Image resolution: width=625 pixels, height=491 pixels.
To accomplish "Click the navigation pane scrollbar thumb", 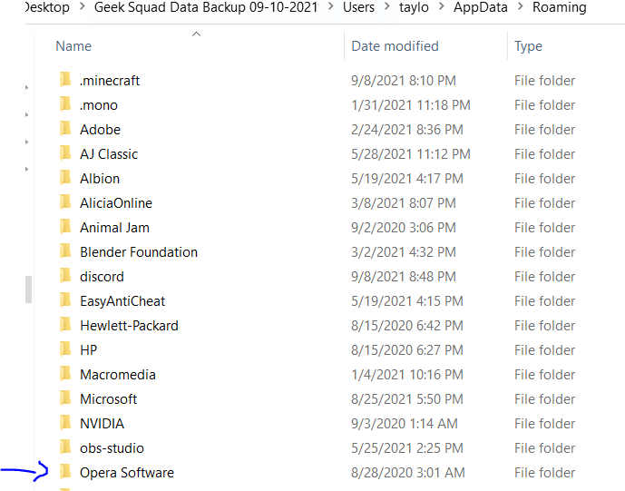I will (28, 290).
